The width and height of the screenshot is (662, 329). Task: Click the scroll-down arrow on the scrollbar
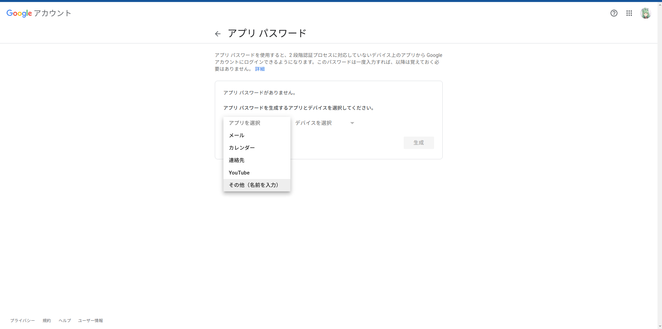click(659, 326)
